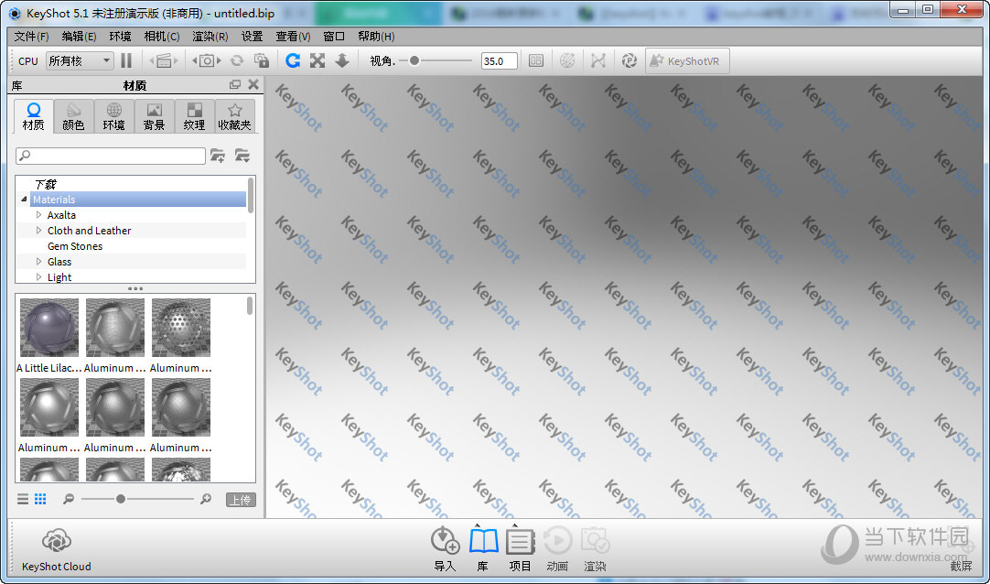
Task: Open the 文件(F) menu
Action: click(x=32, y=36)
